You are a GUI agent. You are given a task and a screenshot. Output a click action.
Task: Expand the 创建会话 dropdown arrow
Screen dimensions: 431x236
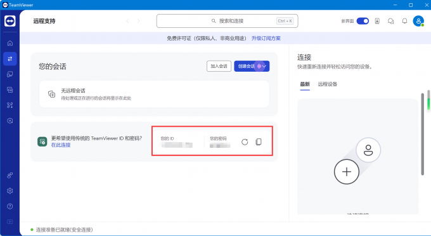(x=264, y=66)
